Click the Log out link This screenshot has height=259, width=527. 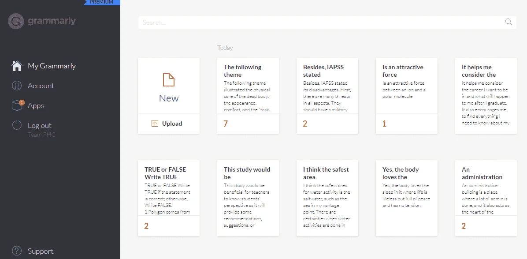click(x=39, y=125)
